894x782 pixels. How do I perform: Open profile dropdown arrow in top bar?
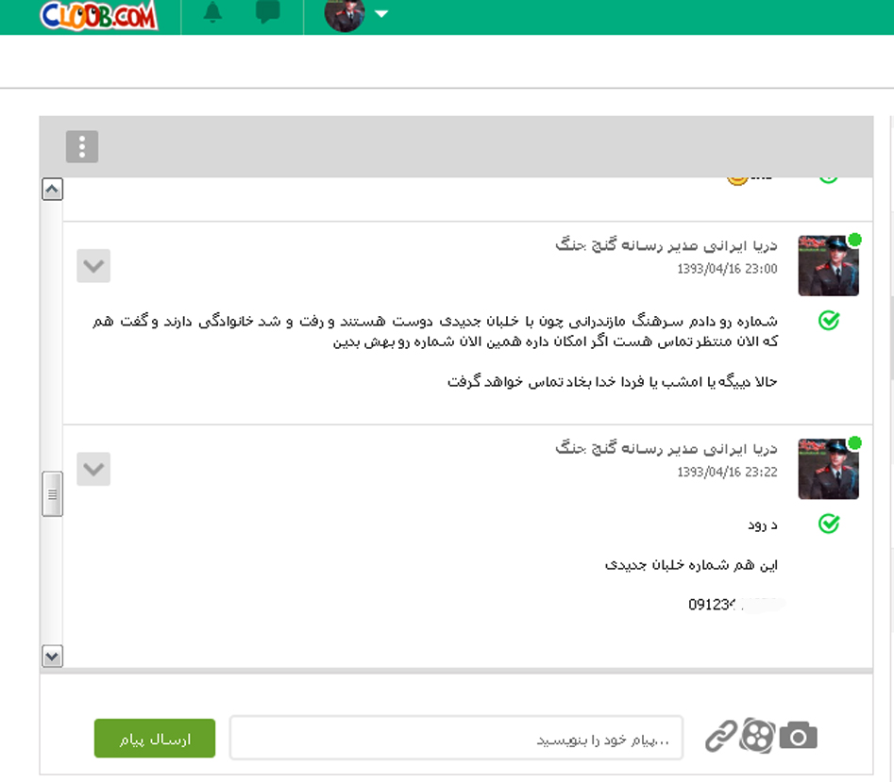tap(381, 13)
